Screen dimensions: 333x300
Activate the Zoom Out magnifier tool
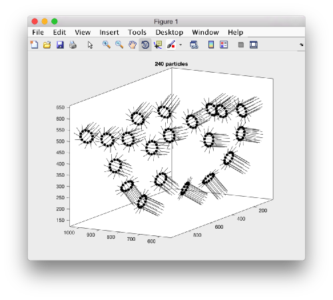pyautogui.click(x=119, y=45)
